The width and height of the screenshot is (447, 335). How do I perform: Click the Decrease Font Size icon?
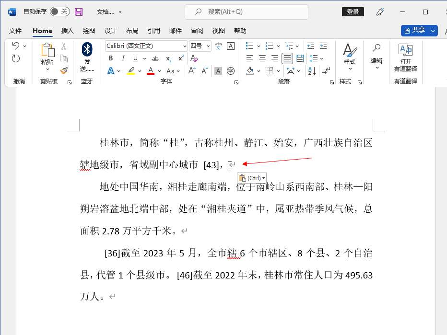pos(205,70)
